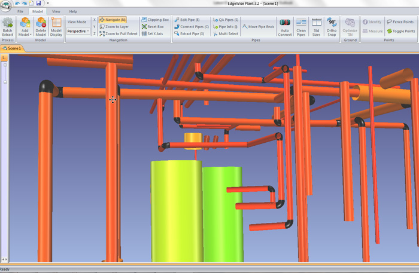Image resolution: width=419 pixels, height=273 pixels.
Task: Open the Model Display tool
Action: pyautogui.click(x=56, y=26)
